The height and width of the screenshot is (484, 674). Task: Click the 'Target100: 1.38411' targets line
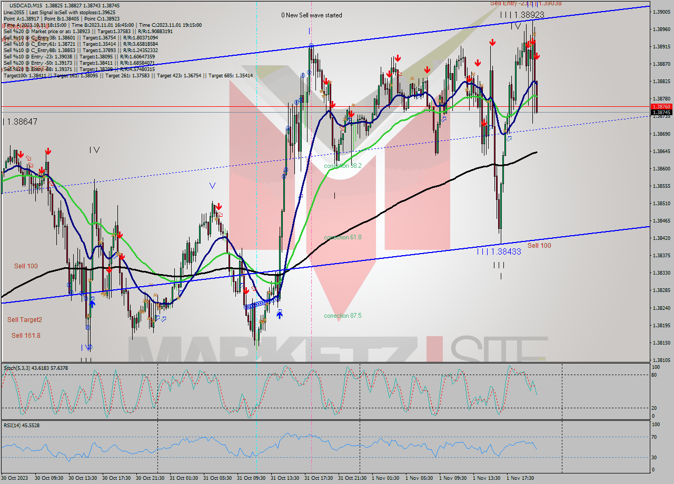pos(128,75)
